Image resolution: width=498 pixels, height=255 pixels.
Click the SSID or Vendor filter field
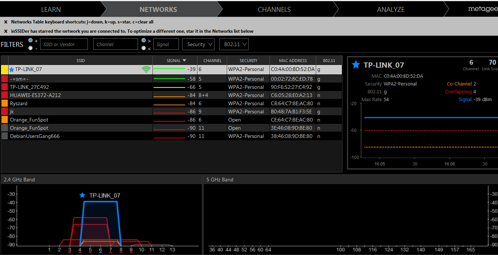pos(64,44)
